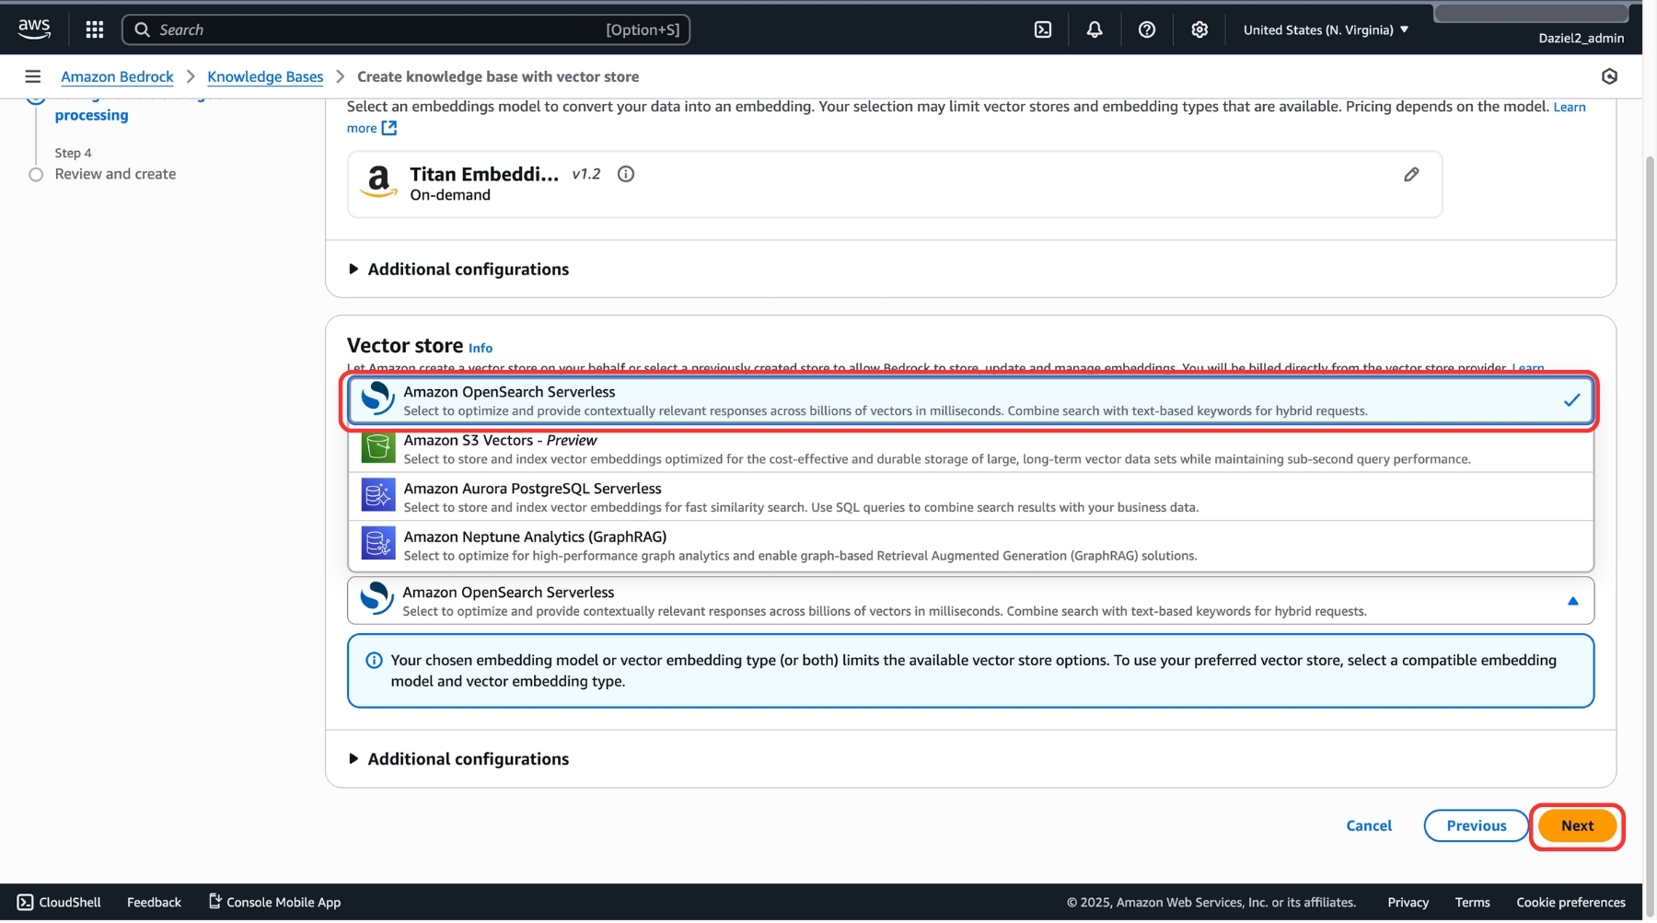
Task: Open the notifications bell
Action: coord(1094,29)
